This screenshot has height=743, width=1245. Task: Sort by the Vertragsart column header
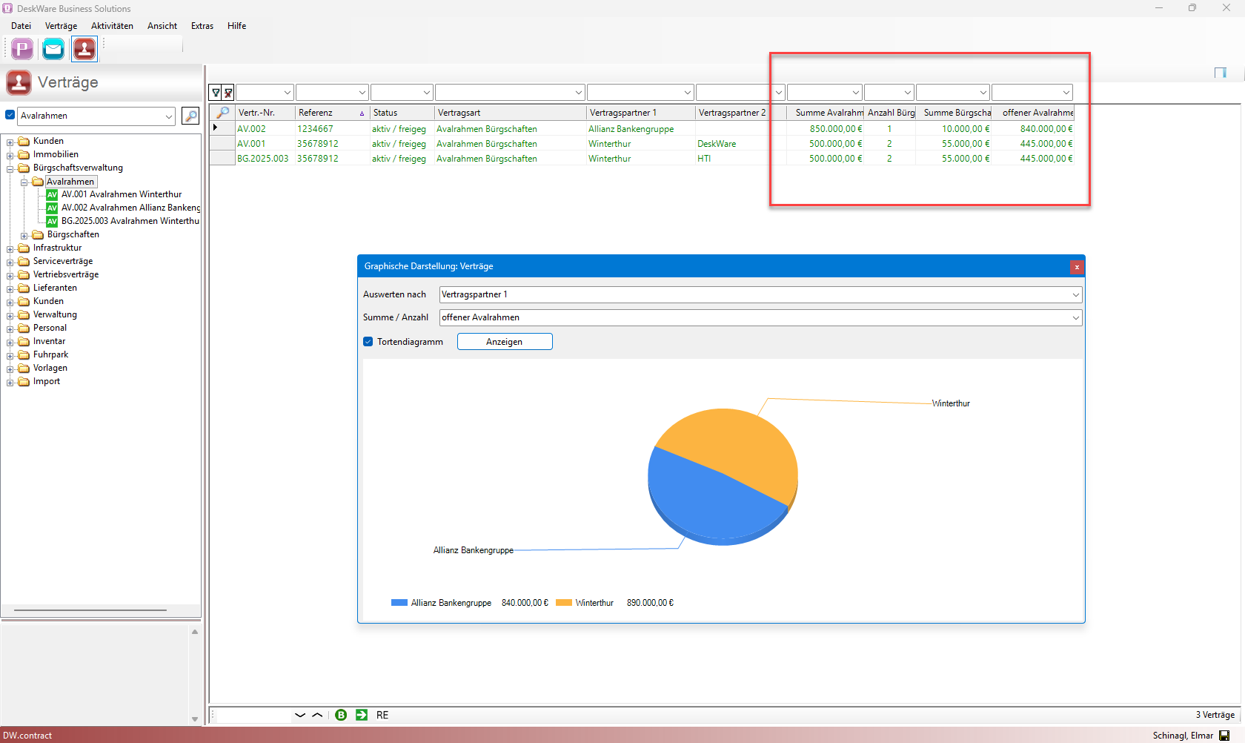(510, 113)
